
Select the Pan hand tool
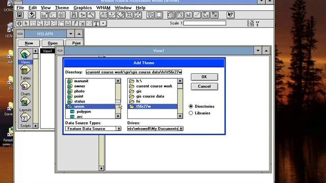[x=61, y=23]
